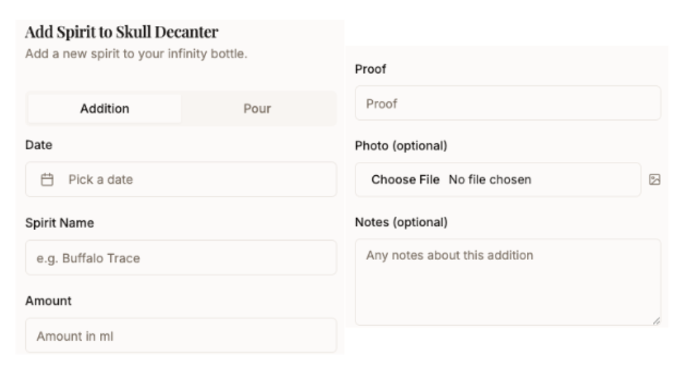Focus the Spirit Name input field

tap(181, 258)
